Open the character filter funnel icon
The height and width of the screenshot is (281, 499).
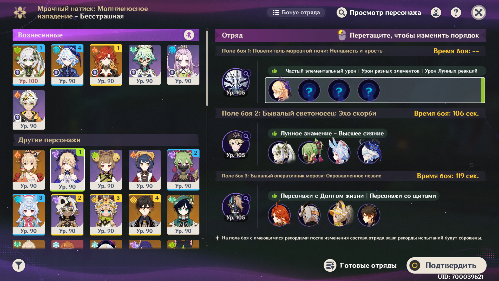click(19, 265)
